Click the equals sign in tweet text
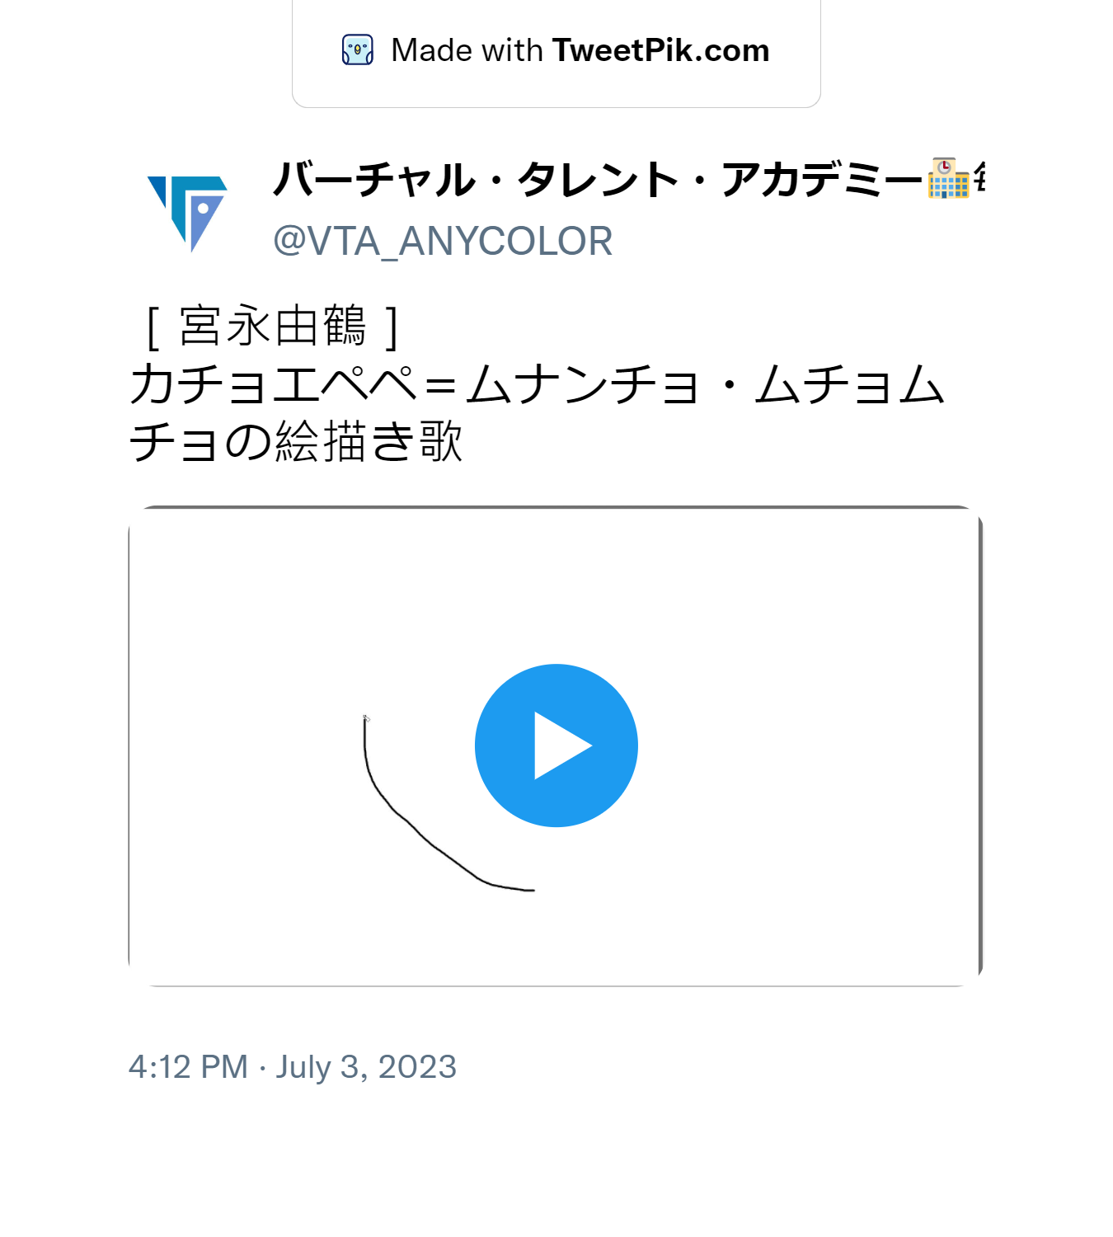Screen dimensions: 1113x1237 pyautogui.click(x=441, y=385)
